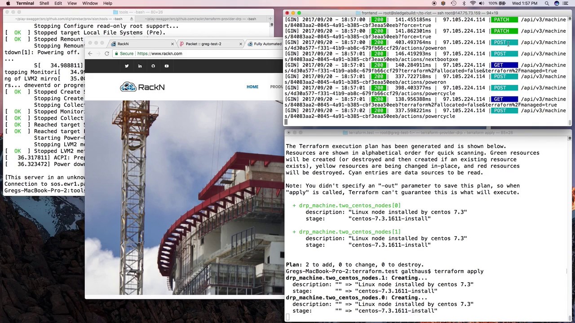
Task: Select the terraform-provider-drp terminal tab
Action: (x=201, y=19)
